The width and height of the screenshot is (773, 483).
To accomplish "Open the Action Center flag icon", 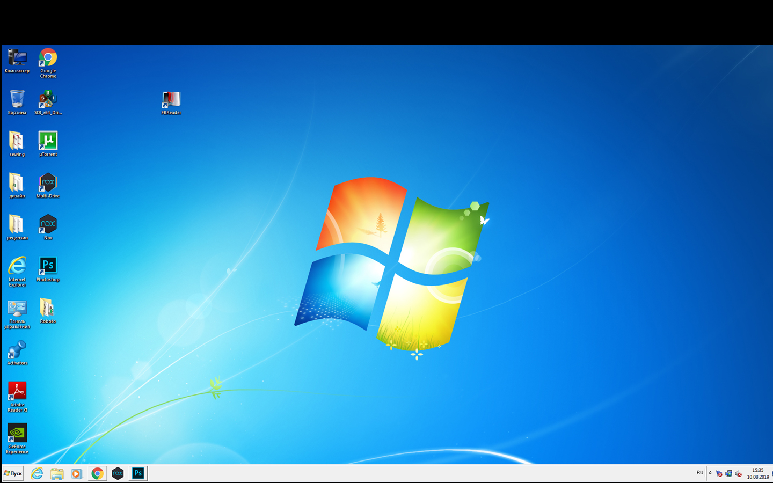I will pyautogui.click(x=719, y=473).
